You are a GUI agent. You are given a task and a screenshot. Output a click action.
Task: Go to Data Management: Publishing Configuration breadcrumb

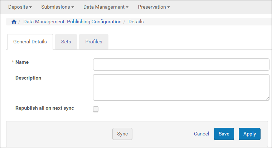[72, 22]
